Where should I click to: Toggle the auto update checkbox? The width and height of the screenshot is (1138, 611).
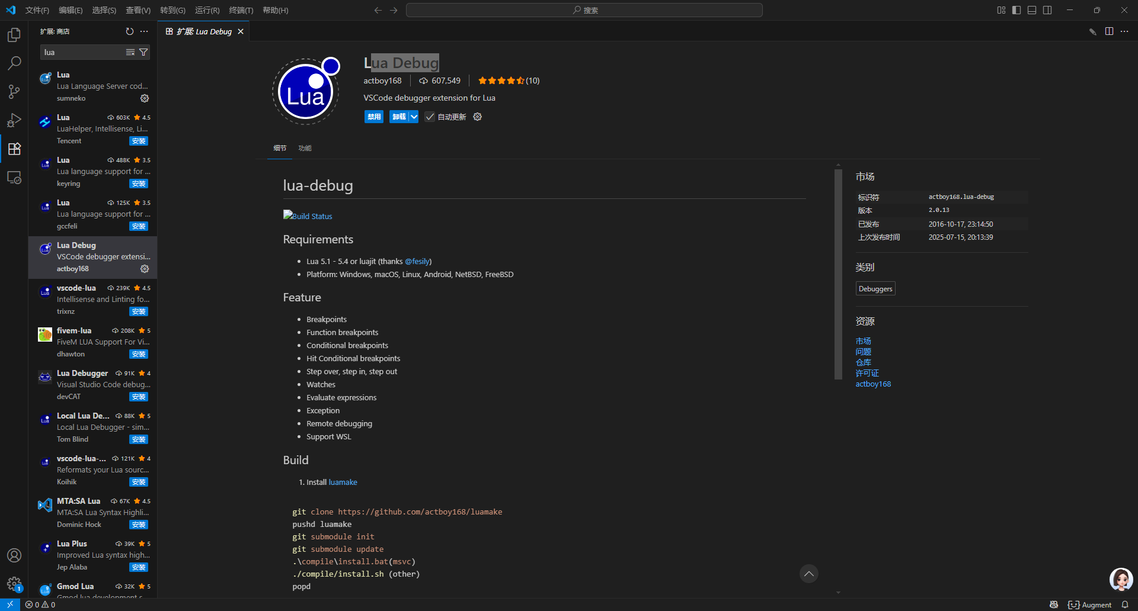(430, 117)
